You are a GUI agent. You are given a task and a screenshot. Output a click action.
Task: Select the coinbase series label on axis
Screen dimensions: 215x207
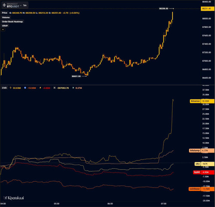click(x=194, y=189)
